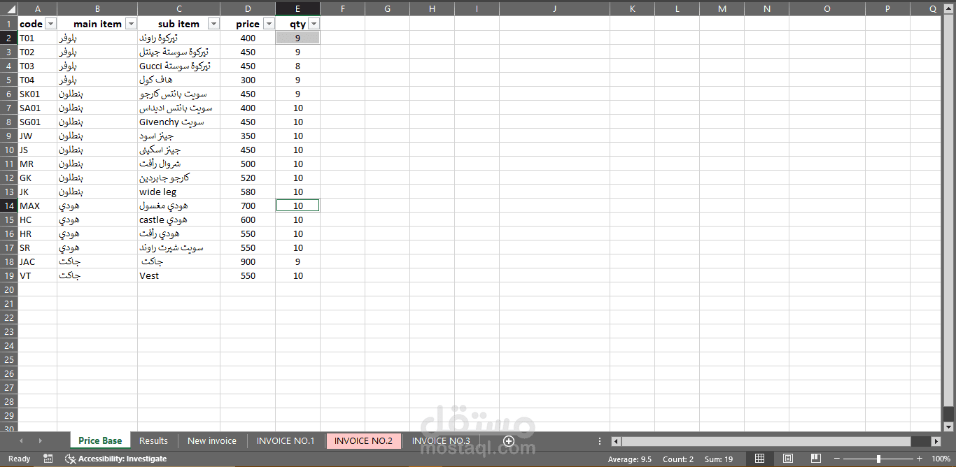This screenshot has width=956, height=467.
Task: Select cell with code SG01
Action: 37,122
